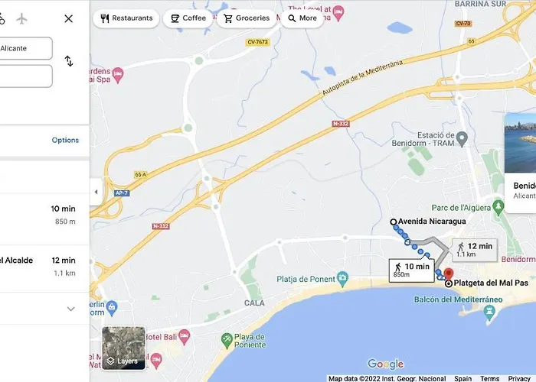Close the directions panel

69,19
